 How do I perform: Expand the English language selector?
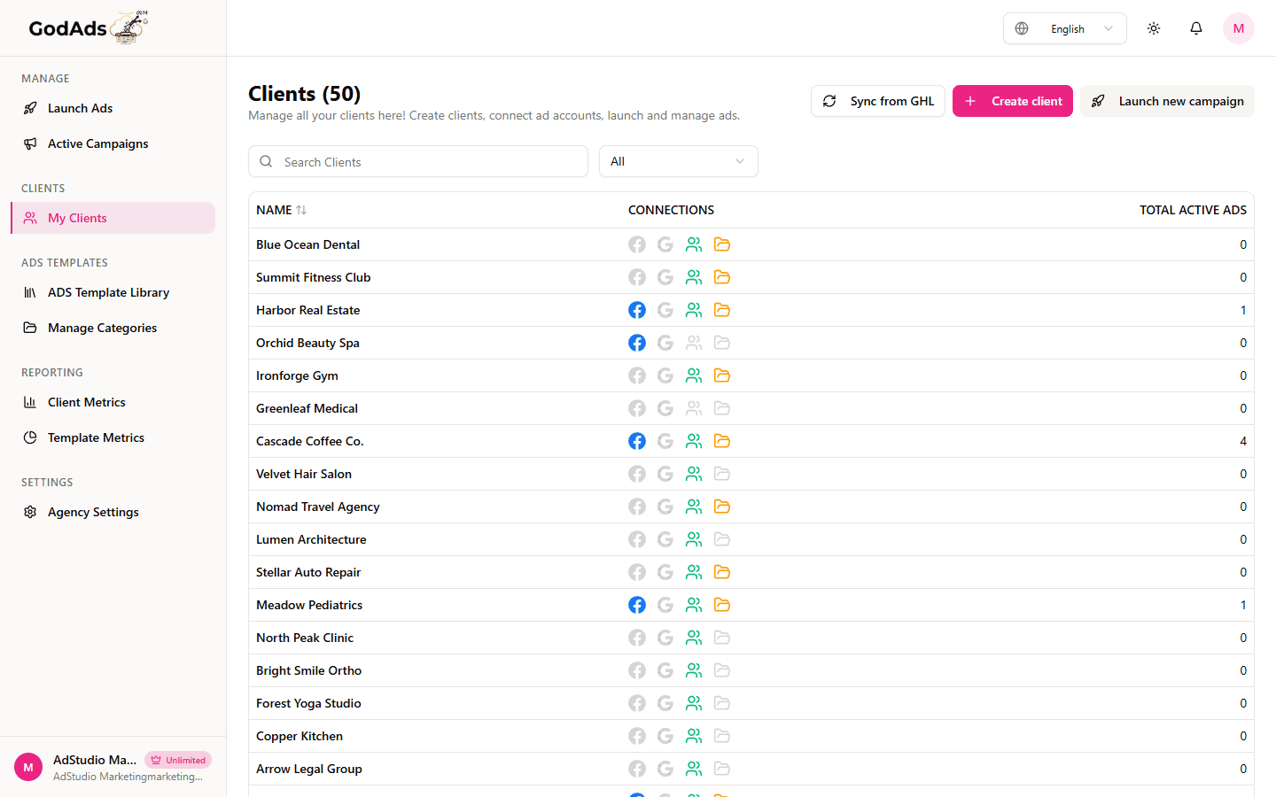click(1064, 27)
